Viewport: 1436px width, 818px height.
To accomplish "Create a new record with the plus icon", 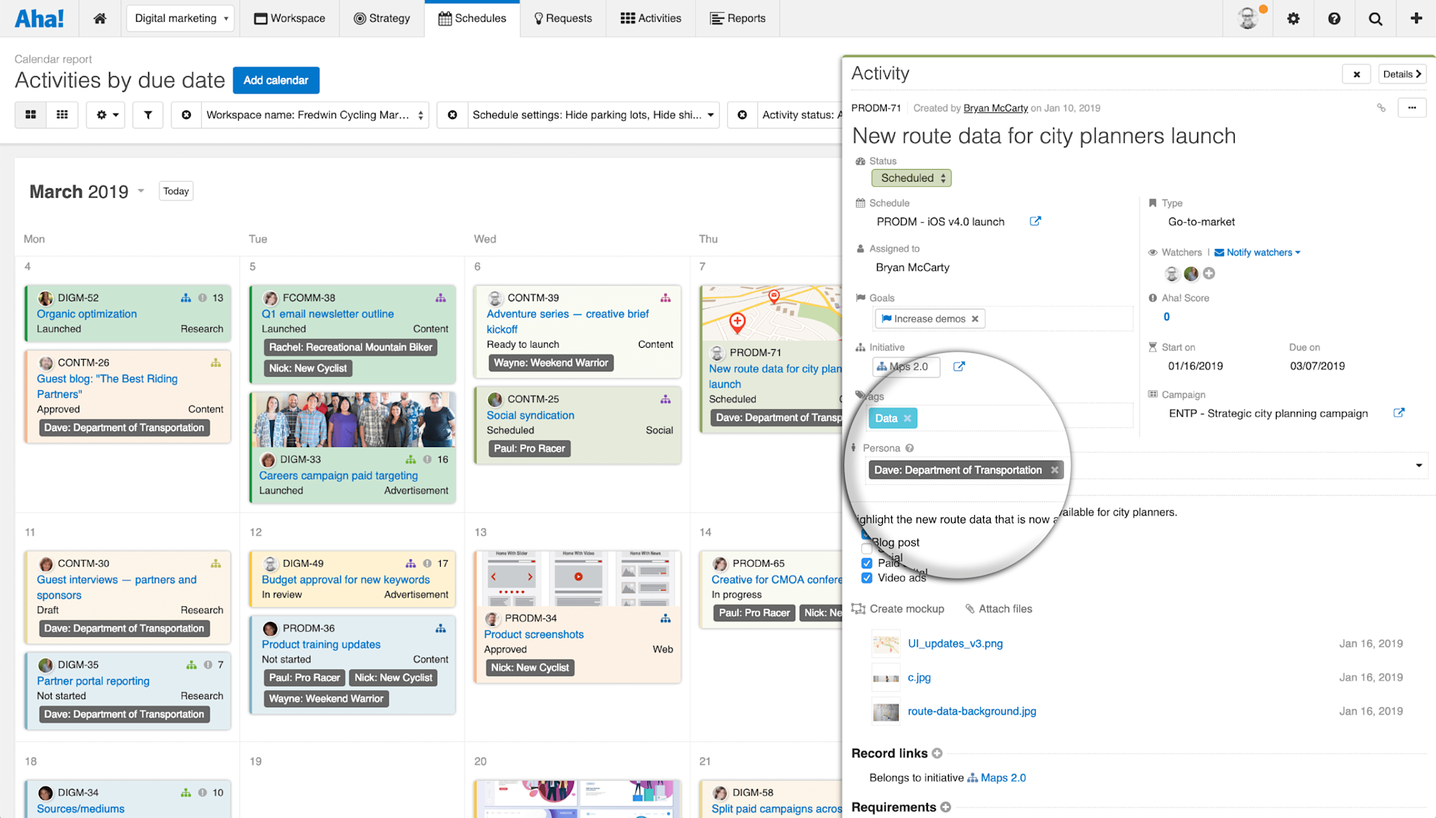I will tap(1416, 18).
